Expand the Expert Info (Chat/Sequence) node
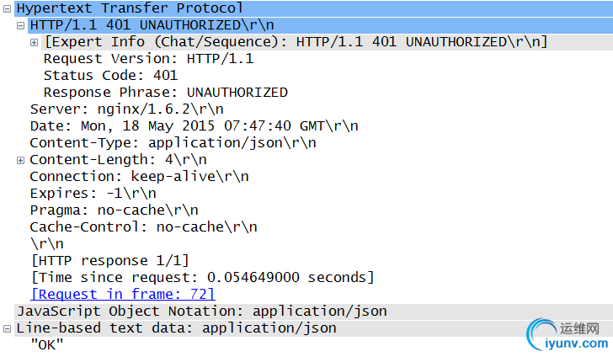 (34, 43)
